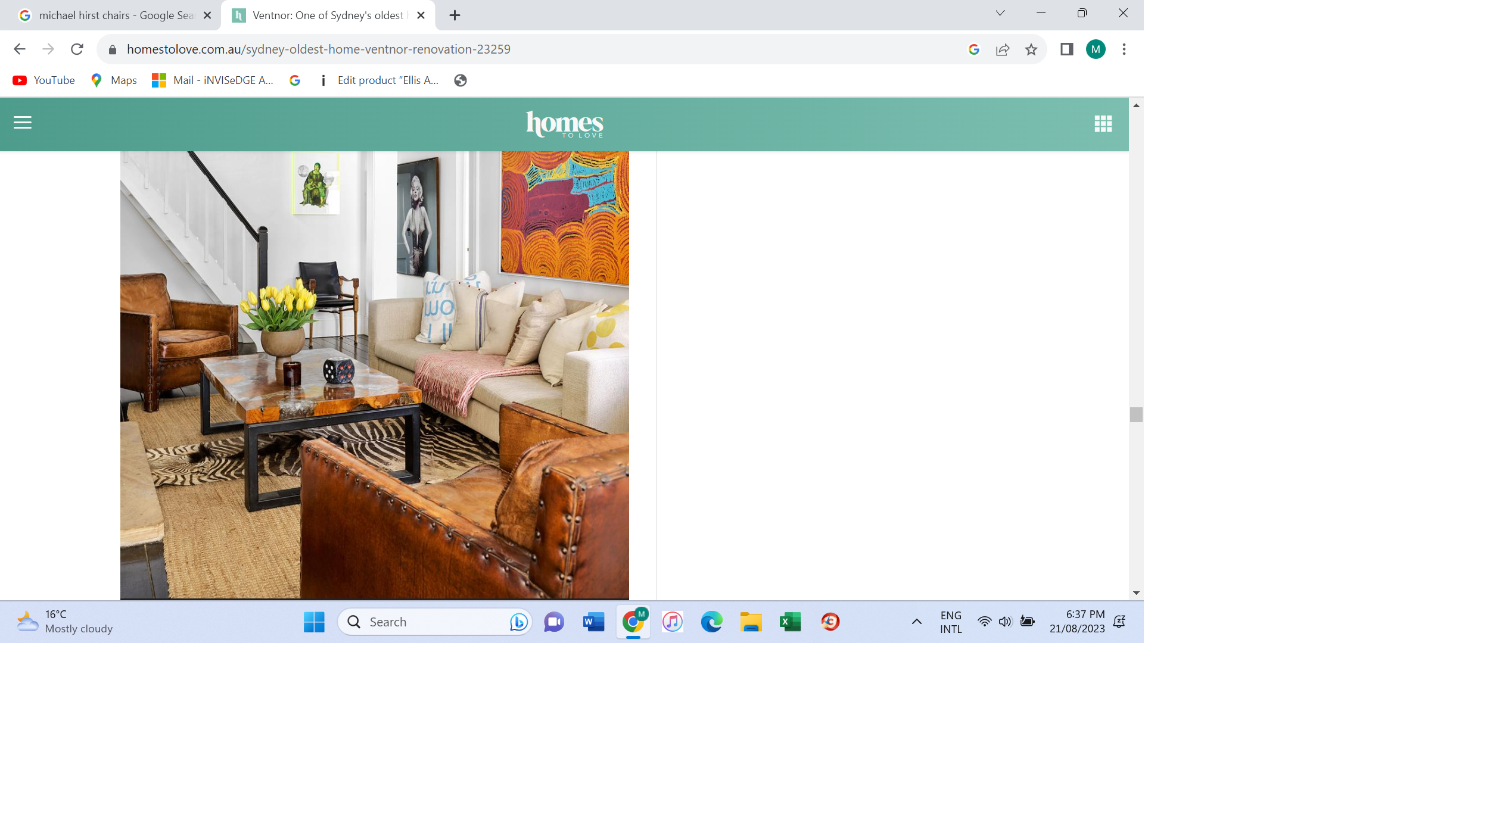The height and width of the screenshot is (836, 1487).
Task: Click the share this page icon
Action: [1003, 49]
